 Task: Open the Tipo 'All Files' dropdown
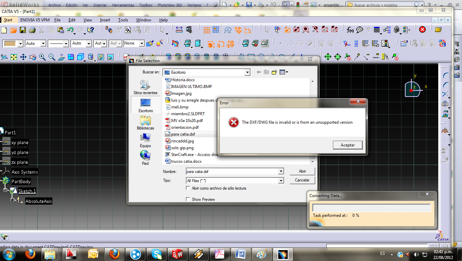(x=281, y=181)
